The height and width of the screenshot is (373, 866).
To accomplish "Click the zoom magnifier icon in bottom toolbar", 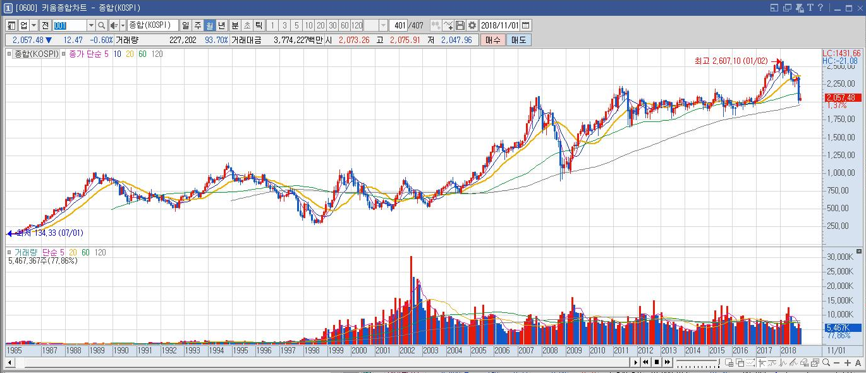I will 826,362.
